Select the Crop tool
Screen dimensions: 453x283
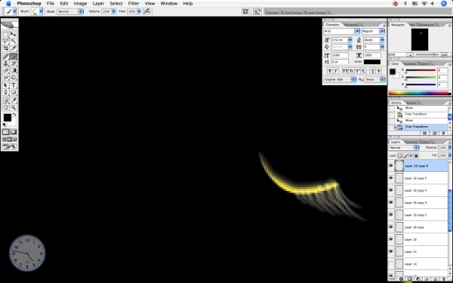pos(5,48)
